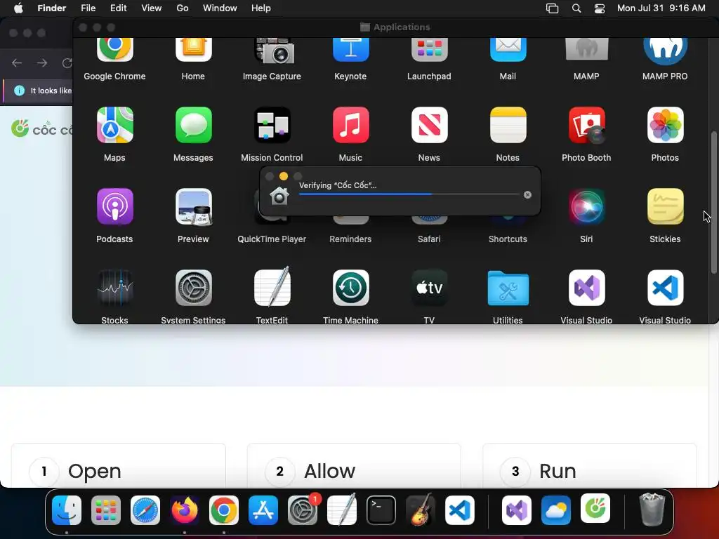Select the Podcasts app icon

tap(114, 206)
